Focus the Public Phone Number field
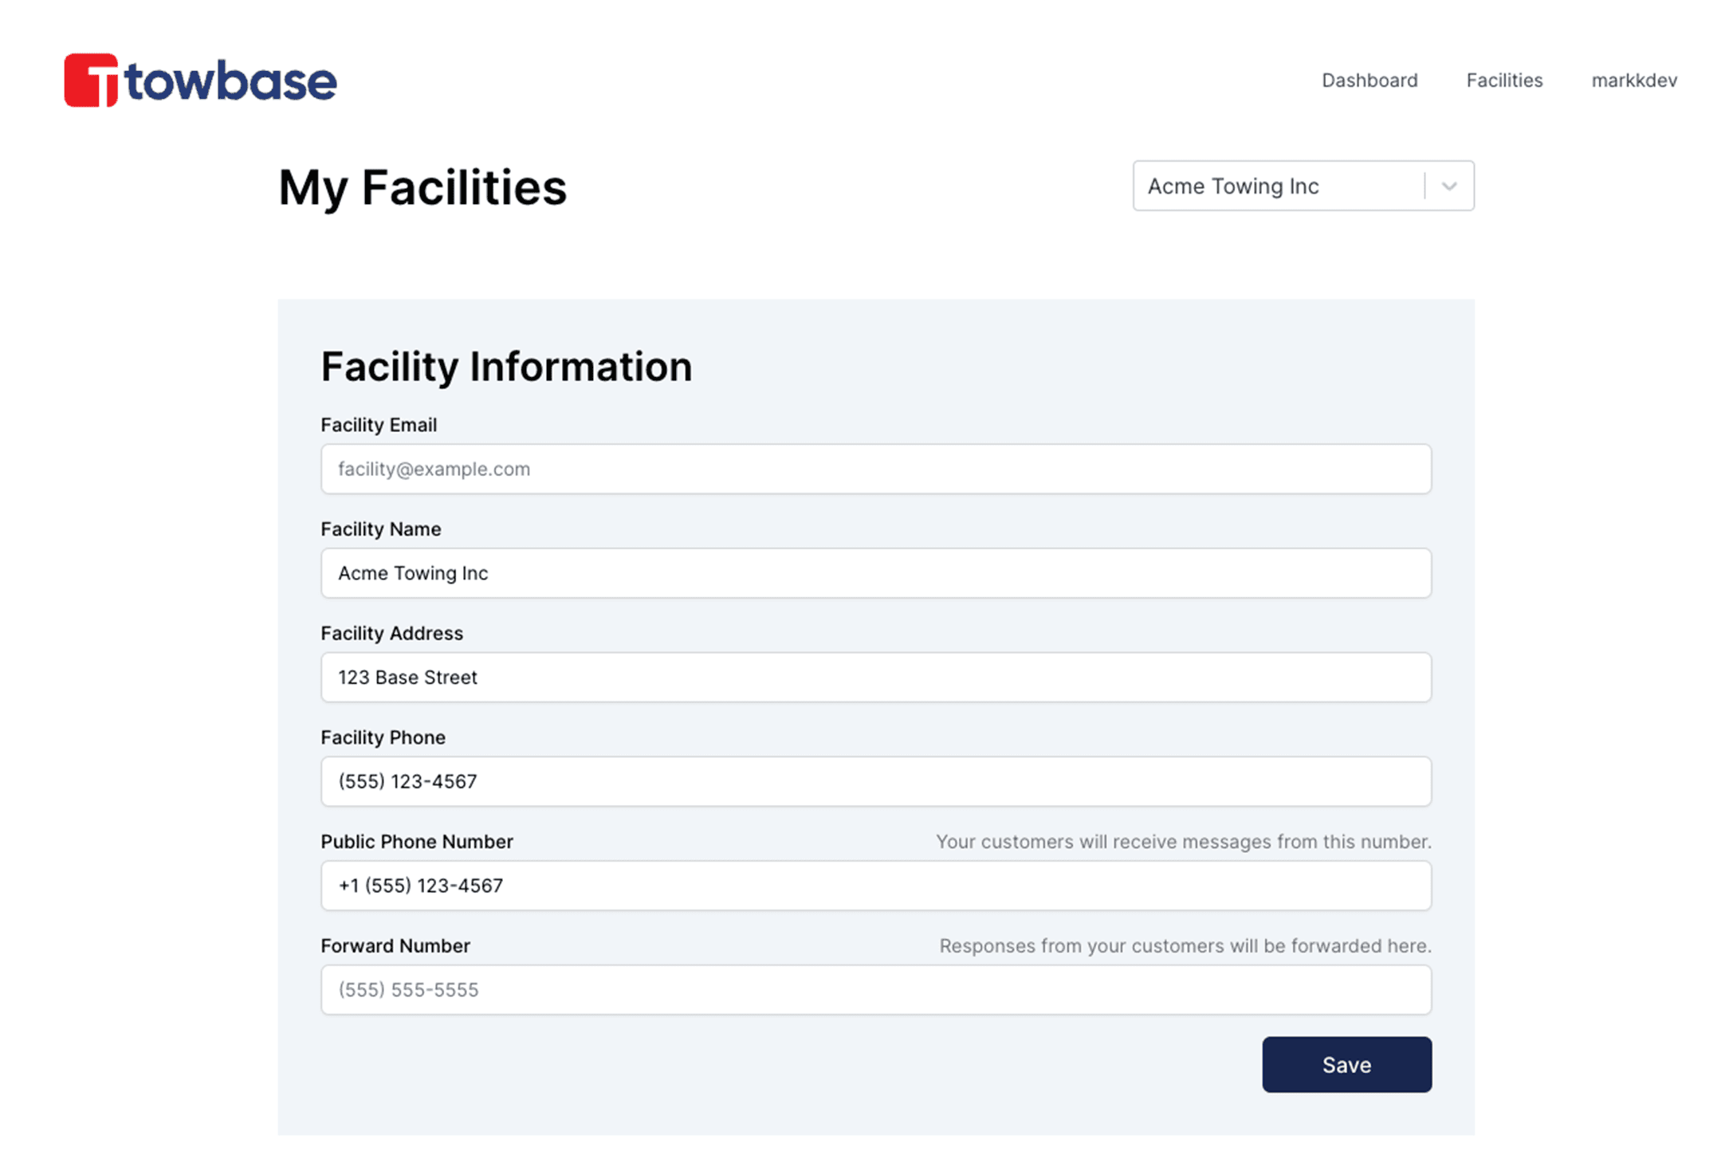 click(x=875, y=886)
